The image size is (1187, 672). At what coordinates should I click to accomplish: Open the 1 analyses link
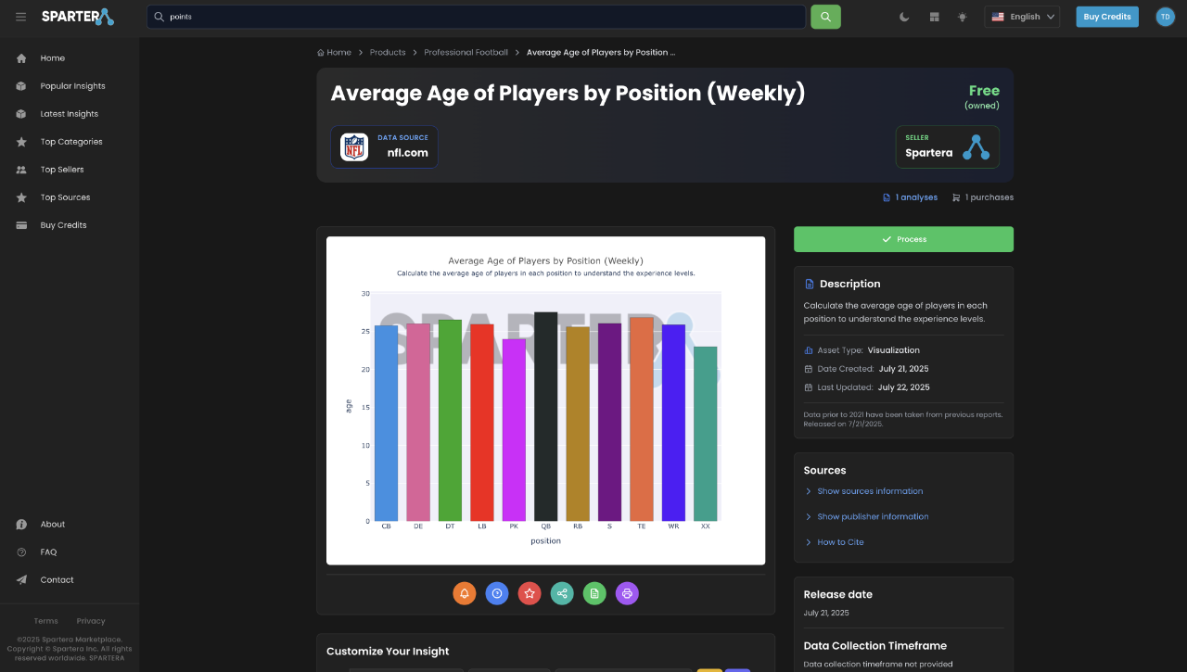pos(916,197)
